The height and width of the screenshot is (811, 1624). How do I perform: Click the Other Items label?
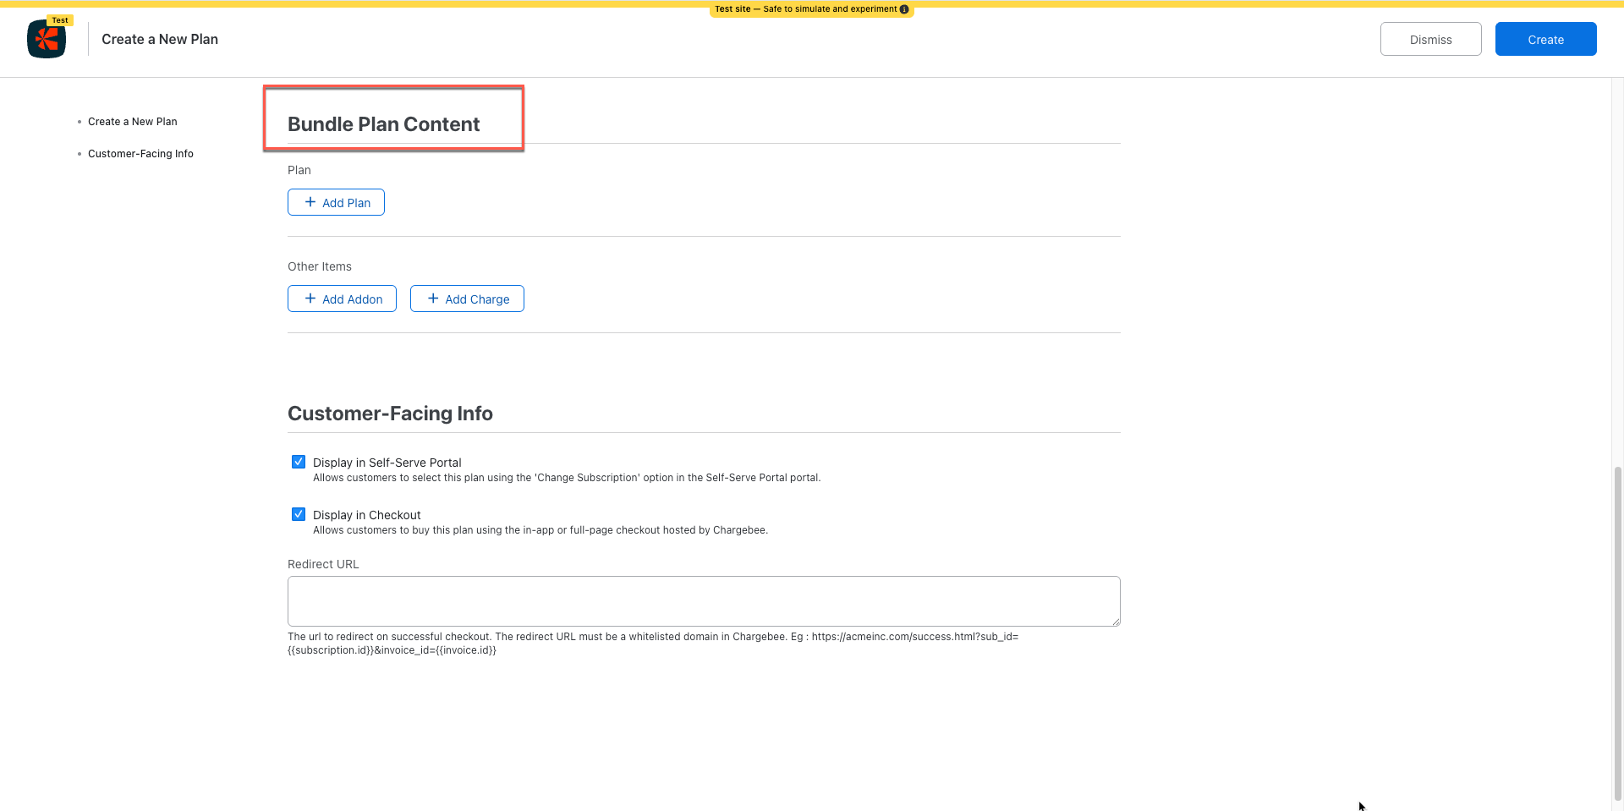[x=319, y=266]
